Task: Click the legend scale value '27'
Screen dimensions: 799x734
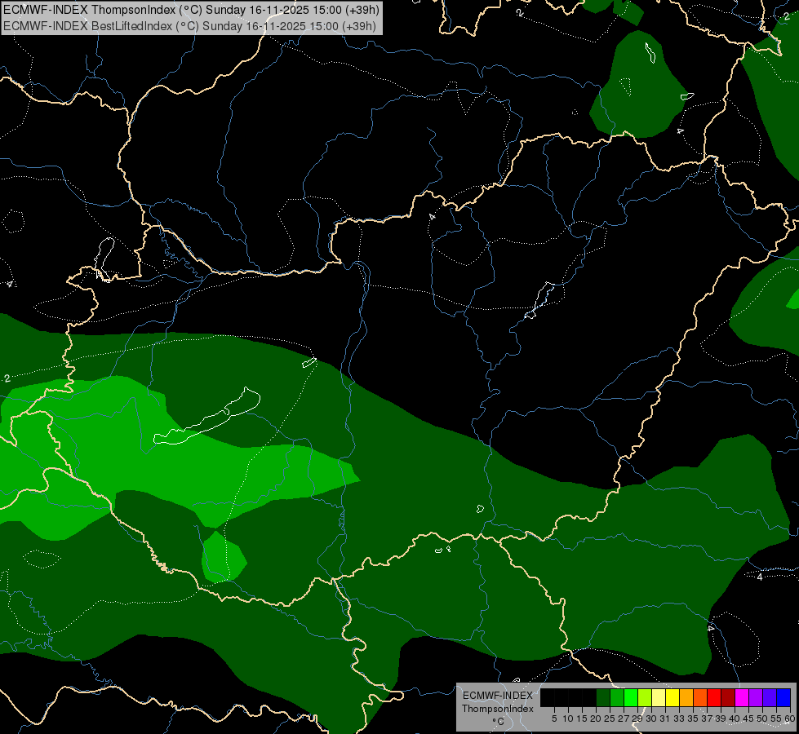Action: click(624, 719)
